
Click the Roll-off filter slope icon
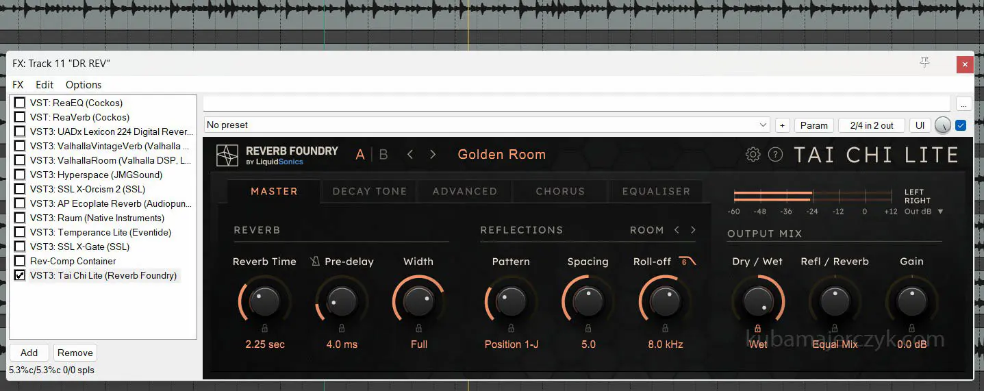pos(687,262)
